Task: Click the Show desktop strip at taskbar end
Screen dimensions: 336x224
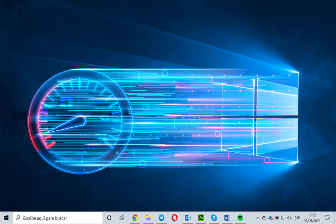Action: [335, 218]
